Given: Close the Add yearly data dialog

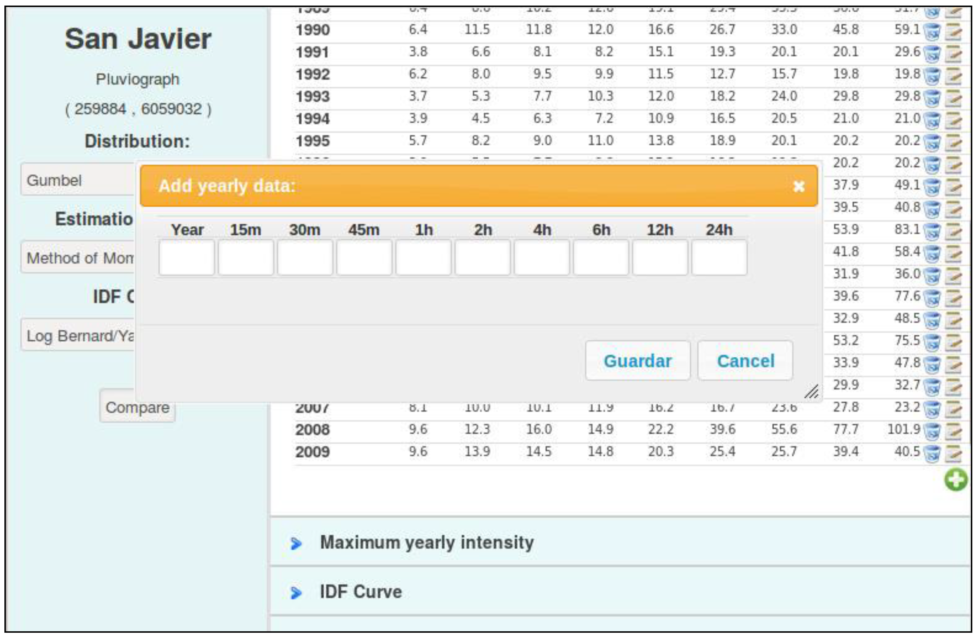Looking at the screenshot, I should click(x=798, y=187).
